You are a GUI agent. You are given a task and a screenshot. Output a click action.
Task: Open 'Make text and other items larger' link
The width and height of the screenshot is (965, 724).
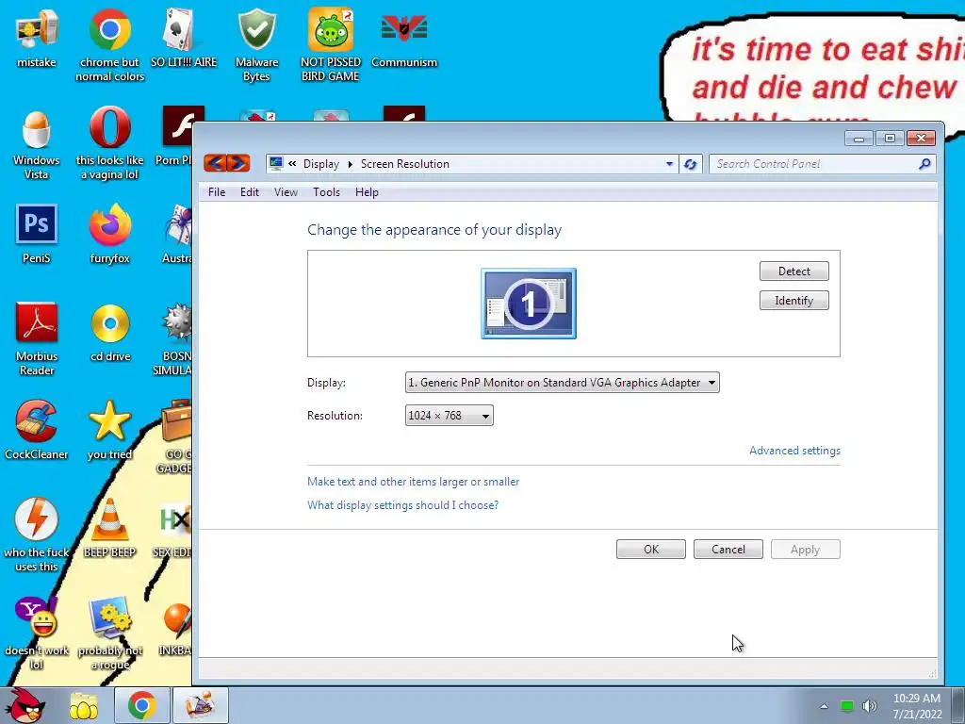pos(413,482)
